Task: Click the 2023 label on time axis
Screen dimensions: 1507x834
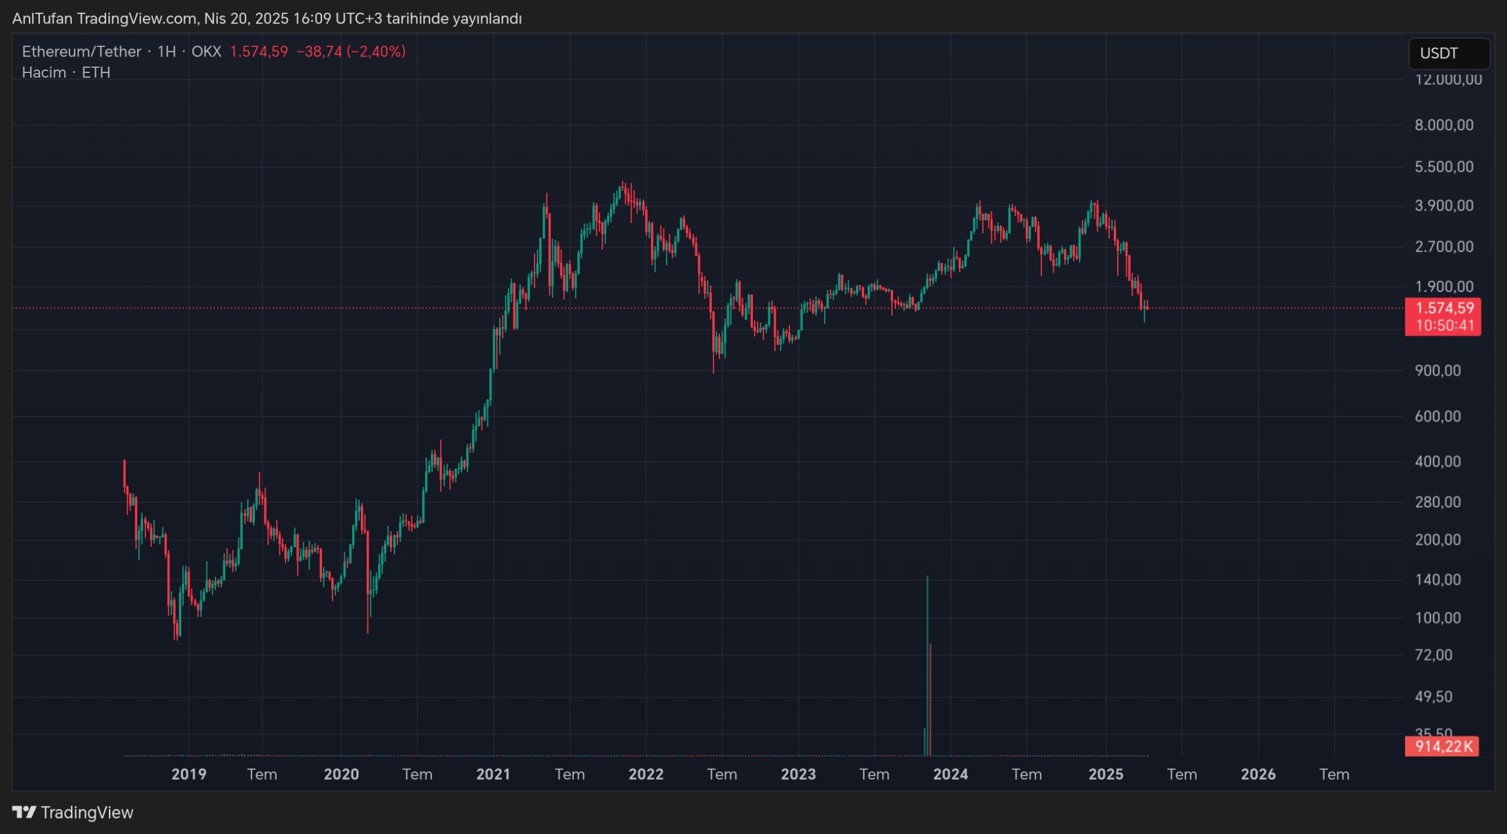Action: click(x=798, y=774)
